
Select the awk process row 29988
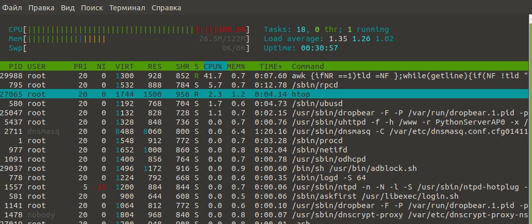tap(264, 76)
